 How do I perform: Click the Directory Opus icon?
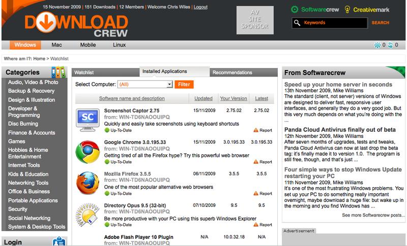(88, 215)
